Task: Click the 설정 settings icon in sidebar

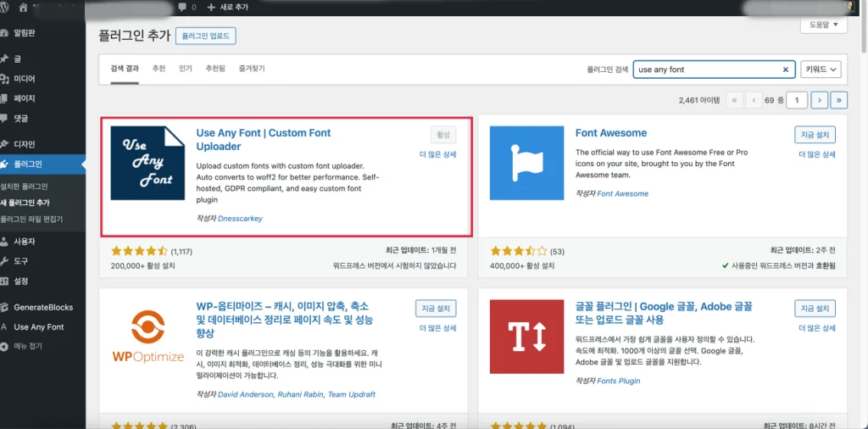Action: tap(4, 281)
